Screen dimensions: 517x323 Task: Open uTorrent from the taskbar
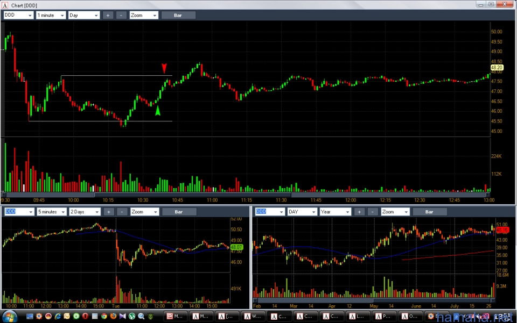coord(132,317)
